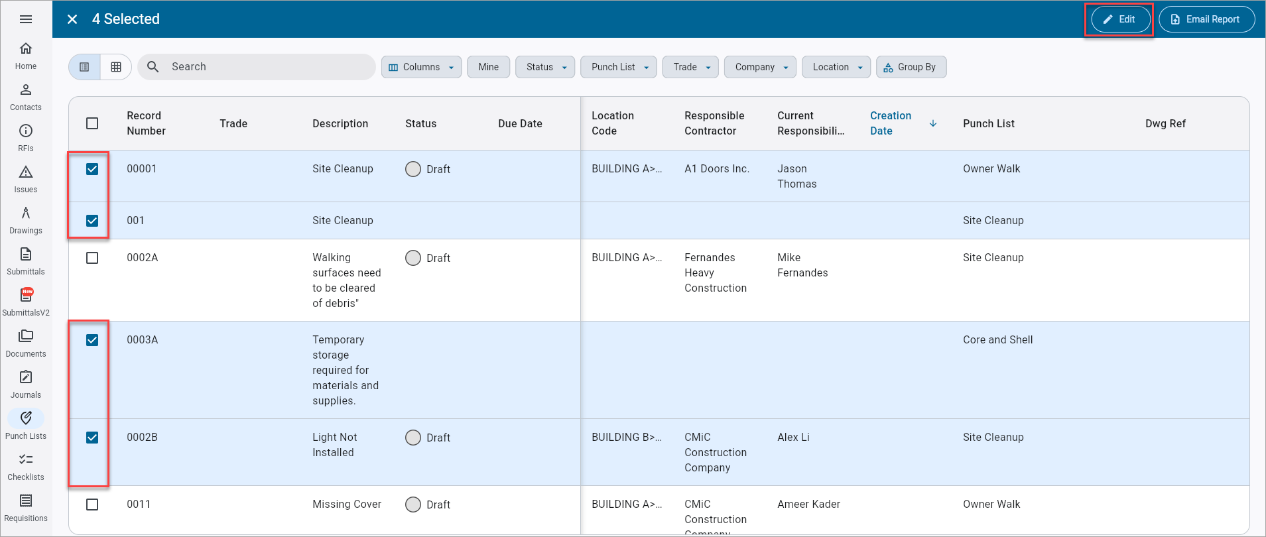Open RFIs from the sidebar

[x=26, y=138]
